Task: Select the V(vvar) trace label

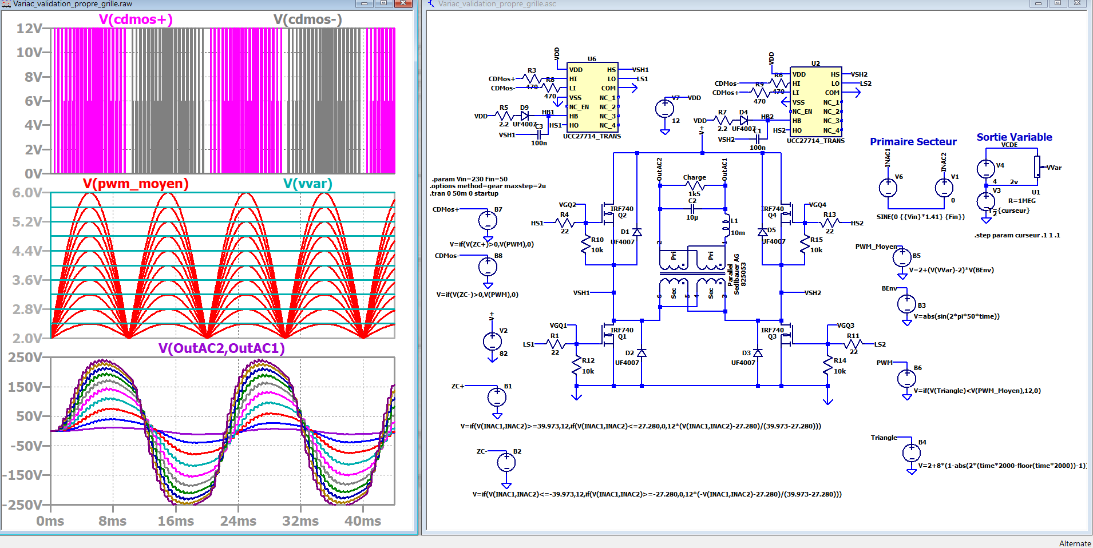Action: point(308,184)
